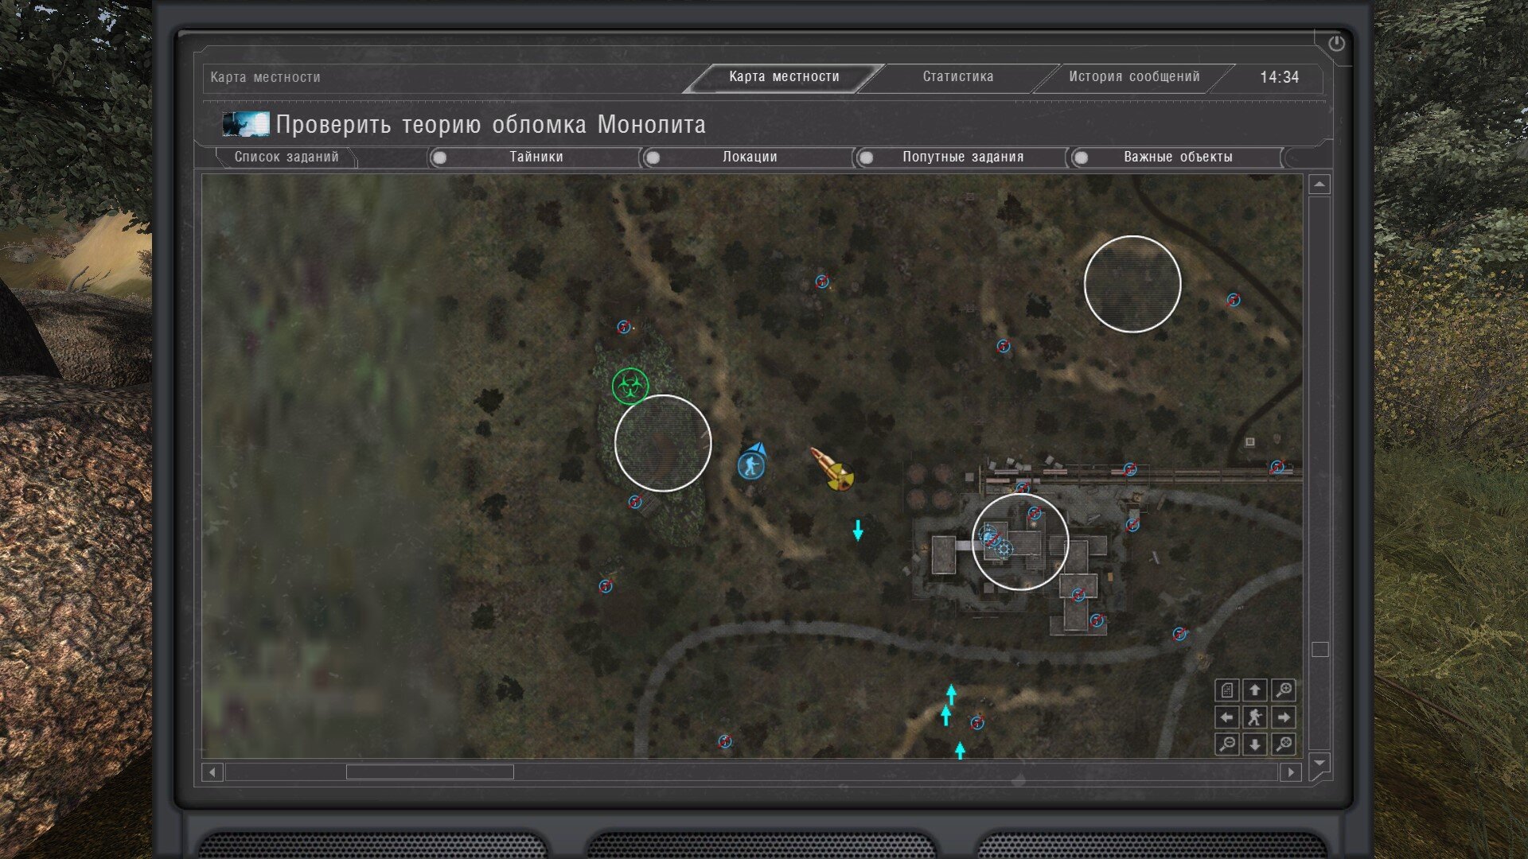The width and height of the screenshot is (1528, 859).
Task: Pan map left with the arrow icon
Action: [1227, 717]
